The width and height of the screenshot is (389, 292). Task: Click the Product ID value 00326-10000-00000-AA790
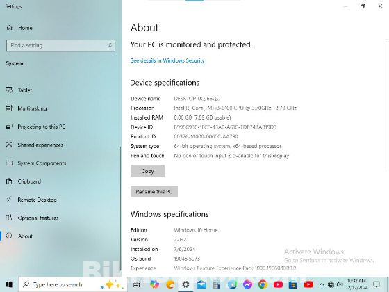click(206, 136)
